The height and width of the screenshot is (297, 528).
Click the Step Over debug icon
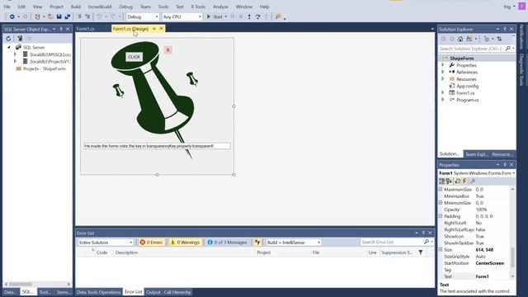[x=257, y=16]
